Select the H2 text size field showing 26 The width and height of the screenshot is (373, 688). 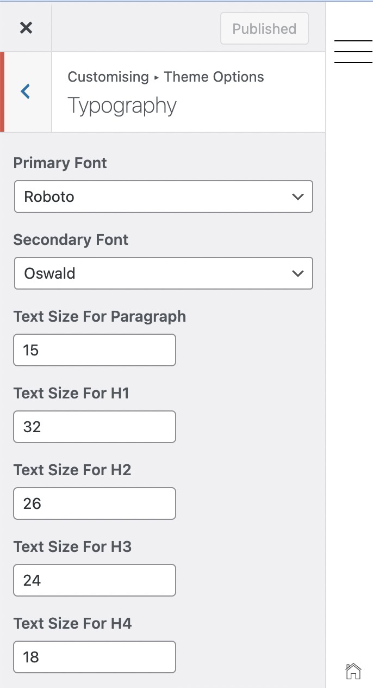tap(95, 503)
